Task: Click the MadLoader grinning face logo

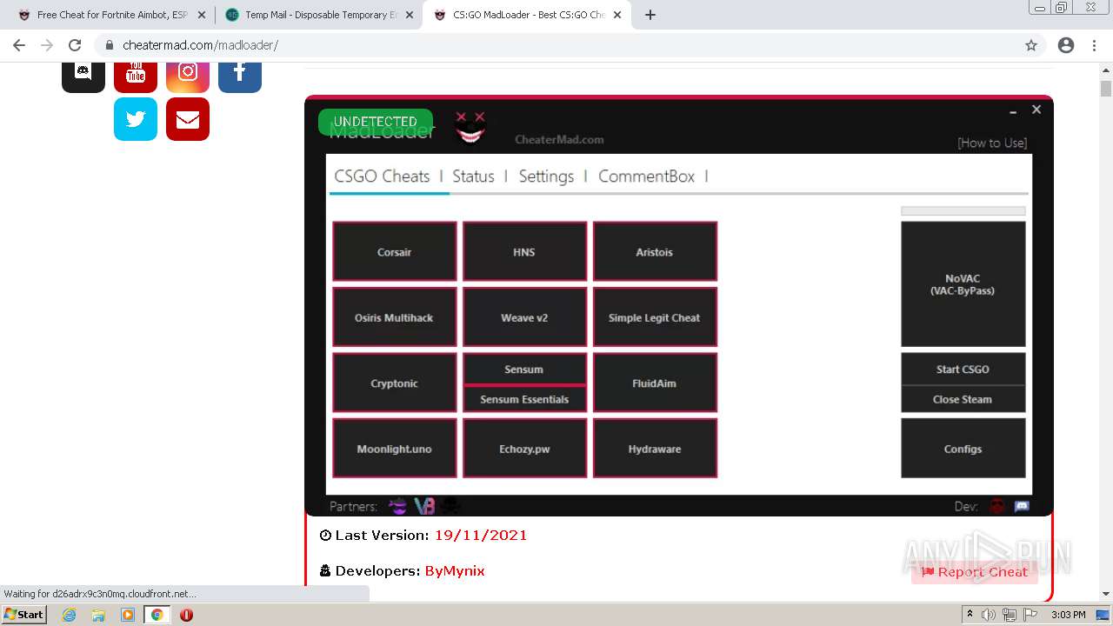Action: pyautogui.click(x=470, y=128)
